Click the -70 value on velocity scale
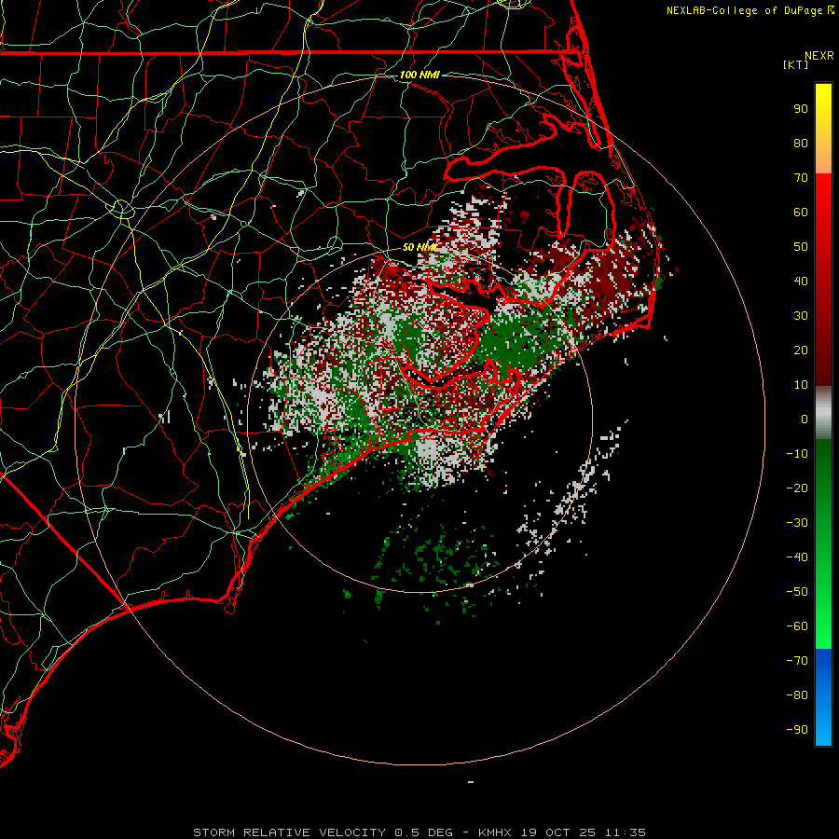The height and width of the screenshot is (839, 839). click(797, 661)
